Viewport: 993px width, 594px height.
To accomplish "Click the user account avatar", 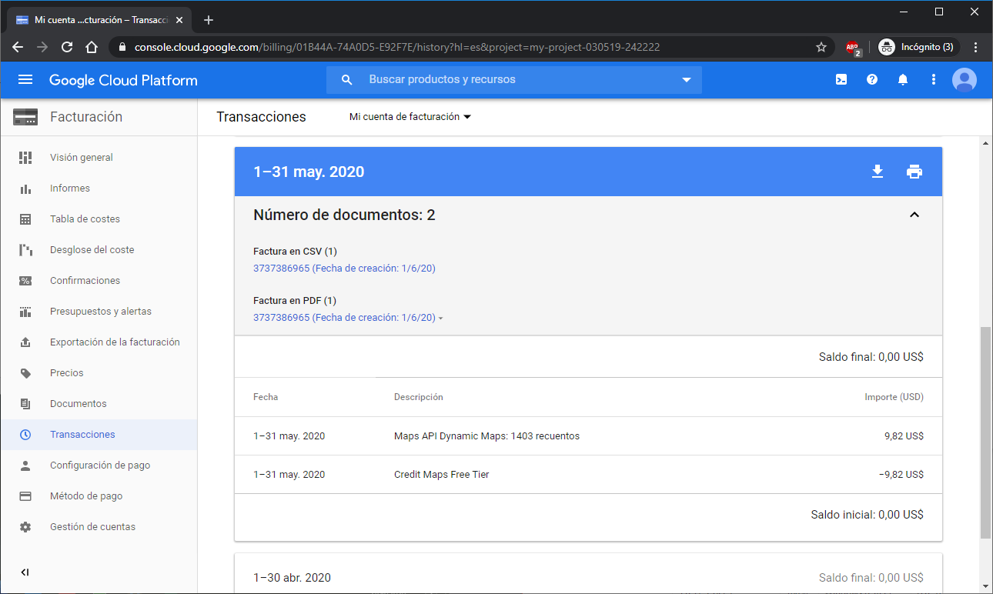I will pos(964,79).
